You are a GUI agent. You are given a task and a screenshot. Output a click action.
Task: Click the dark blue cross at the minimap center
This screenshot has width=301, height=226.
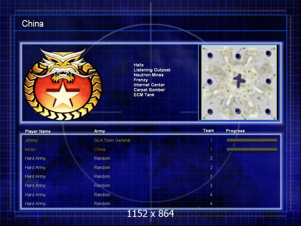[239, 81]
